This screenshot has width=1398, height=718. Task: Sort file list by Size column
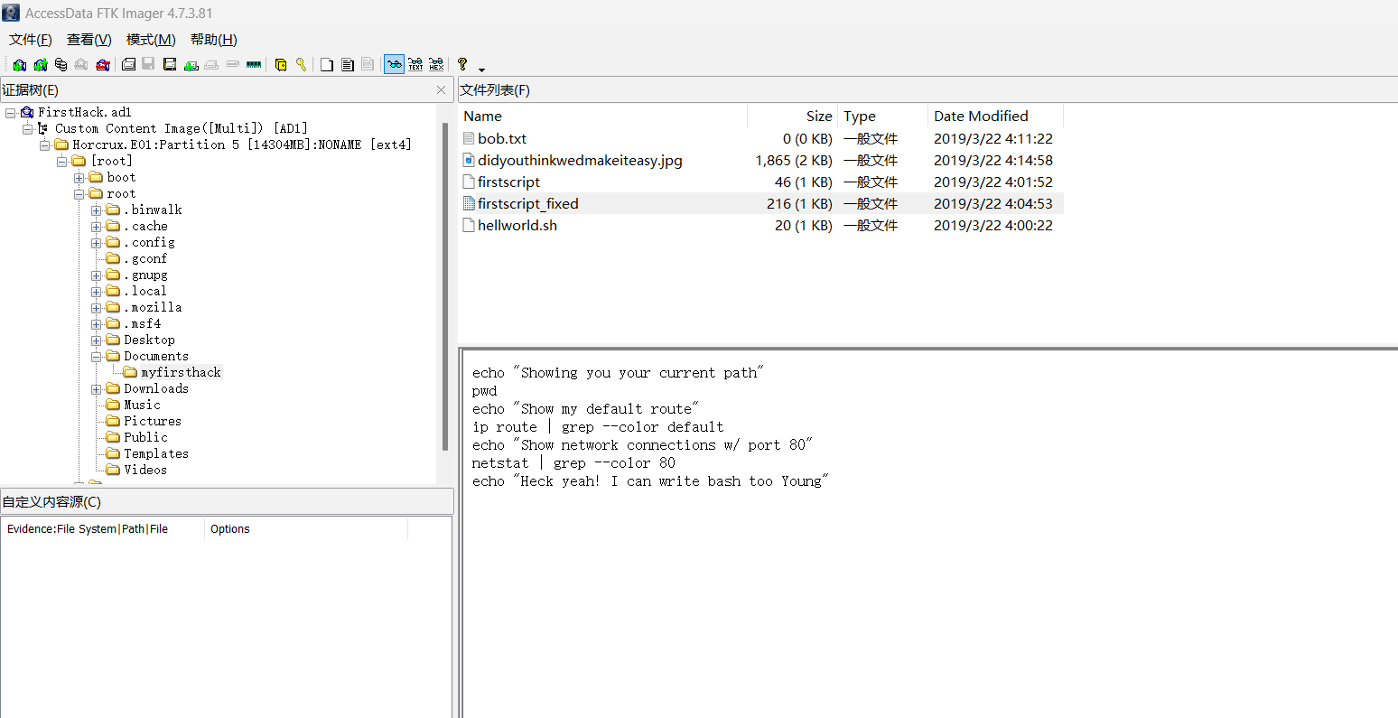793,116
